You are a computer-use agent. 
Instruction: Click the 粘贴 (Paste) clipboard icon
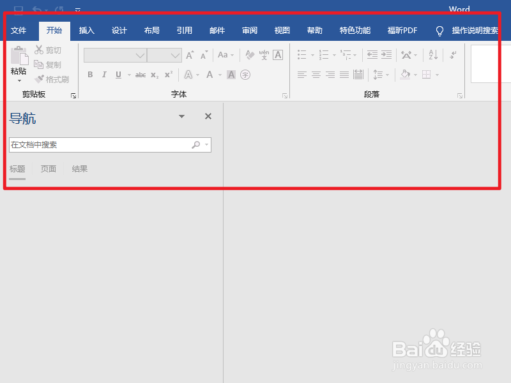pyautogui.click(x=20, y=56)
